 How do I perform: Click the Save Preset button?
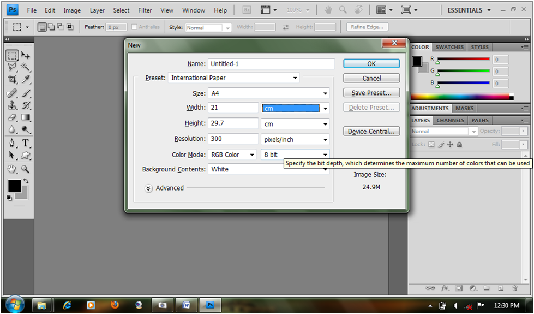[x=371, y=93]
